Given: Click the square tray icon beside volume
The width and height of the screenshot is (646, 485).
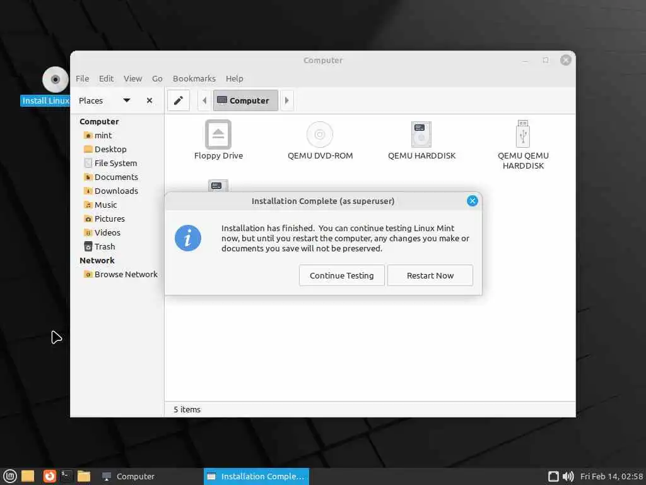Looking at the screenshot, I should (553, 476).
